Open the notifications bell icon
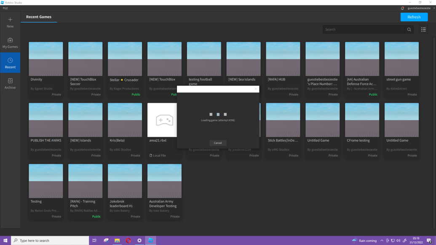 [x=402, y=8]
